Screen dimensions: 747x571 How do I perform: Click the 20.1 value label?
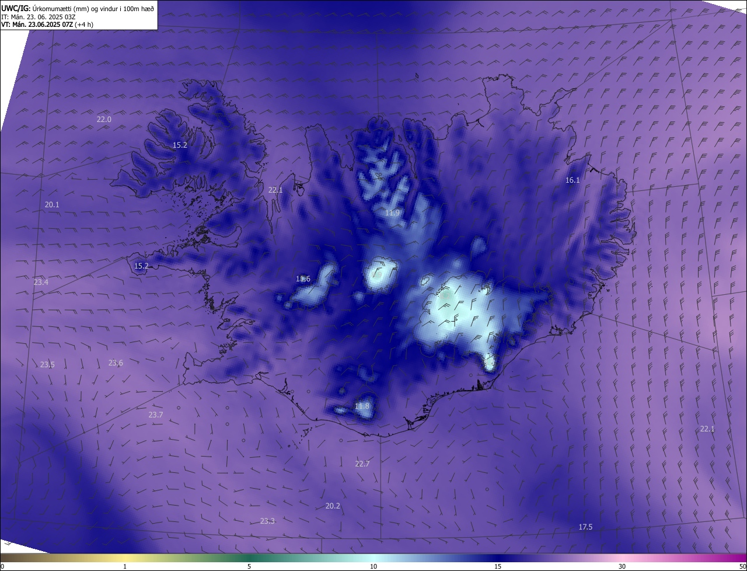pos(52,204)
